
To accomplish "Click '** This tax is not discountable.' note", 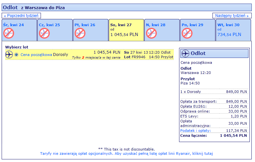I will [127, 149].
